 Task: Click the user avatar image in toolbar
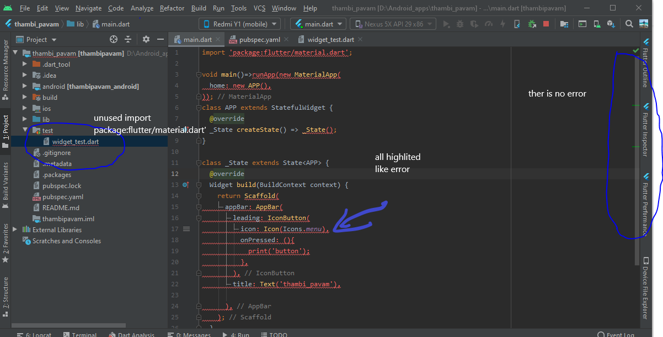coord(644,24)
